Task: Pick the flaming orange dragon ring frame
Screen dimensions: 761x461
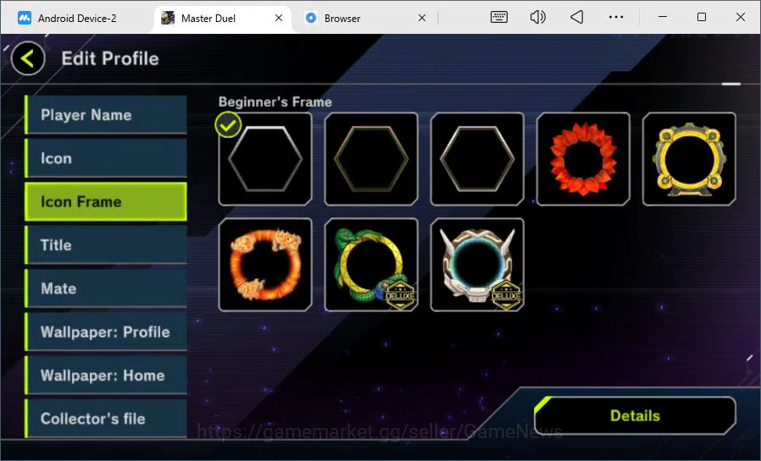Action: tap(265, 265)
